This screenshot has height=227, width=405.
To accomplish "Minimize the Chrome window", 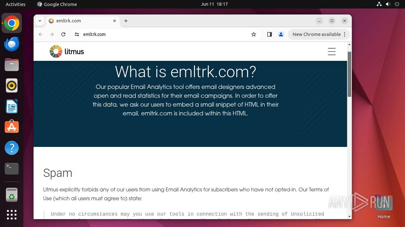I will click(x=319, y=21).
